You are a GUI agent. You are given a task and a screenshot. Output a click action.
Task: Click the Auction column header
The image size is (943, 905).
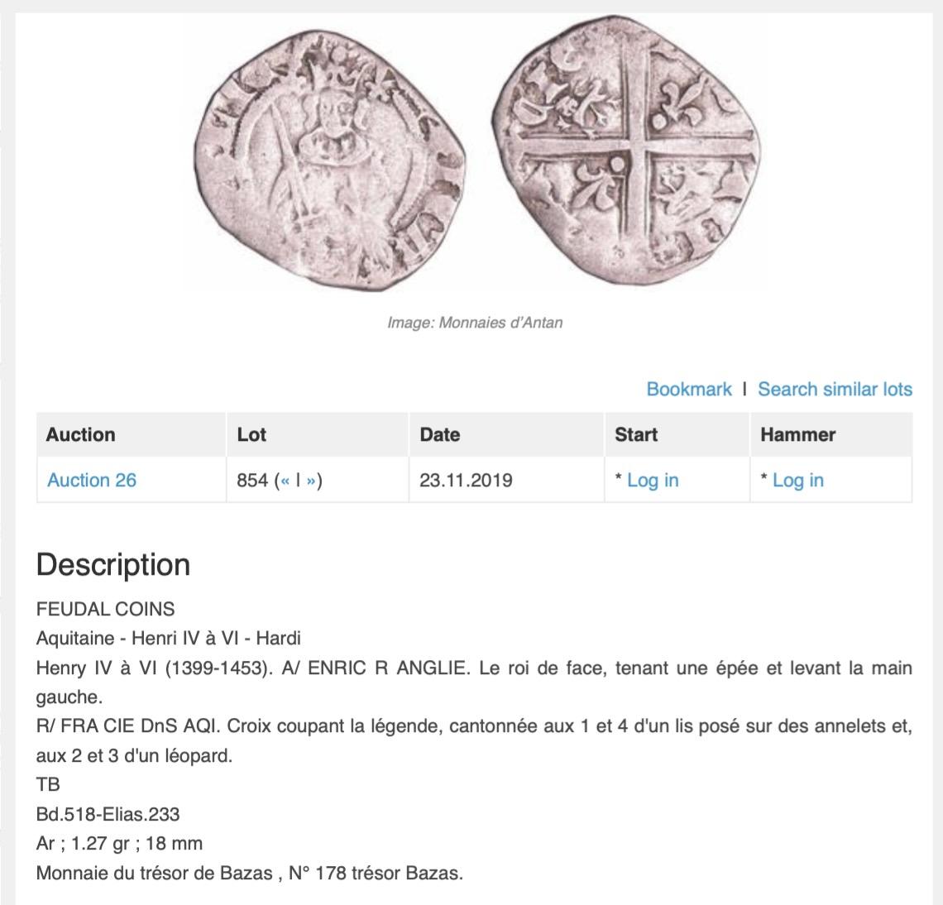click(x=81, y=435)
